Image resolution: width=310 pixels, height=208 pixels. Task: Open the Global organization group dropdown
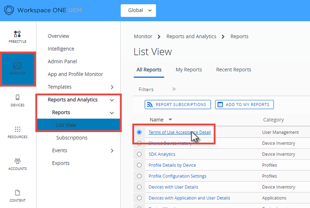[x=138, y=10]
